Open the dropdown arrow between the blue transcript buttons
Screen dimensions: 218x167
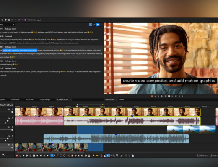[x=94, y=25]
